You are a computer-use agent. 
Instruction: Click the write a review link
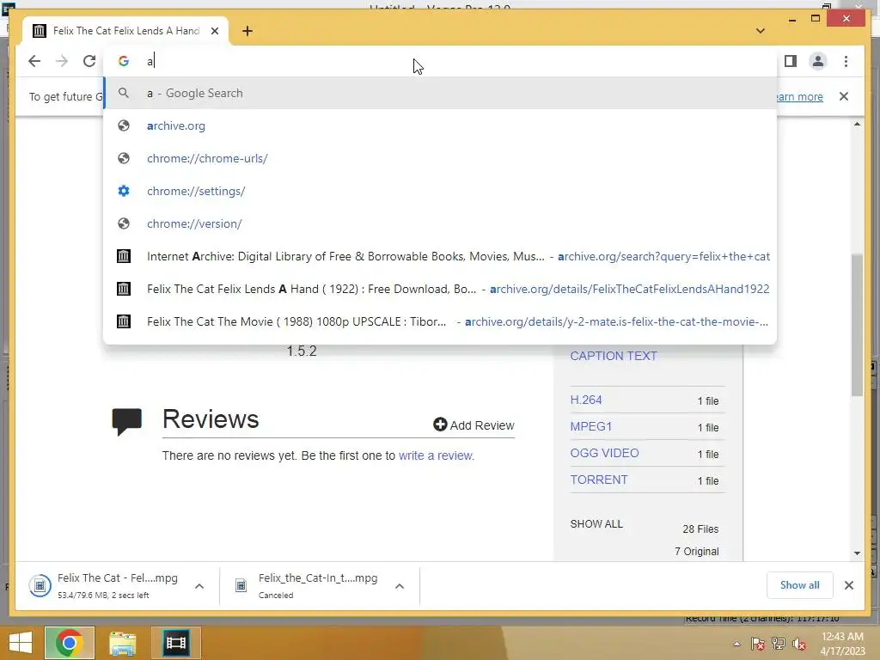click(x=436, y=455)
